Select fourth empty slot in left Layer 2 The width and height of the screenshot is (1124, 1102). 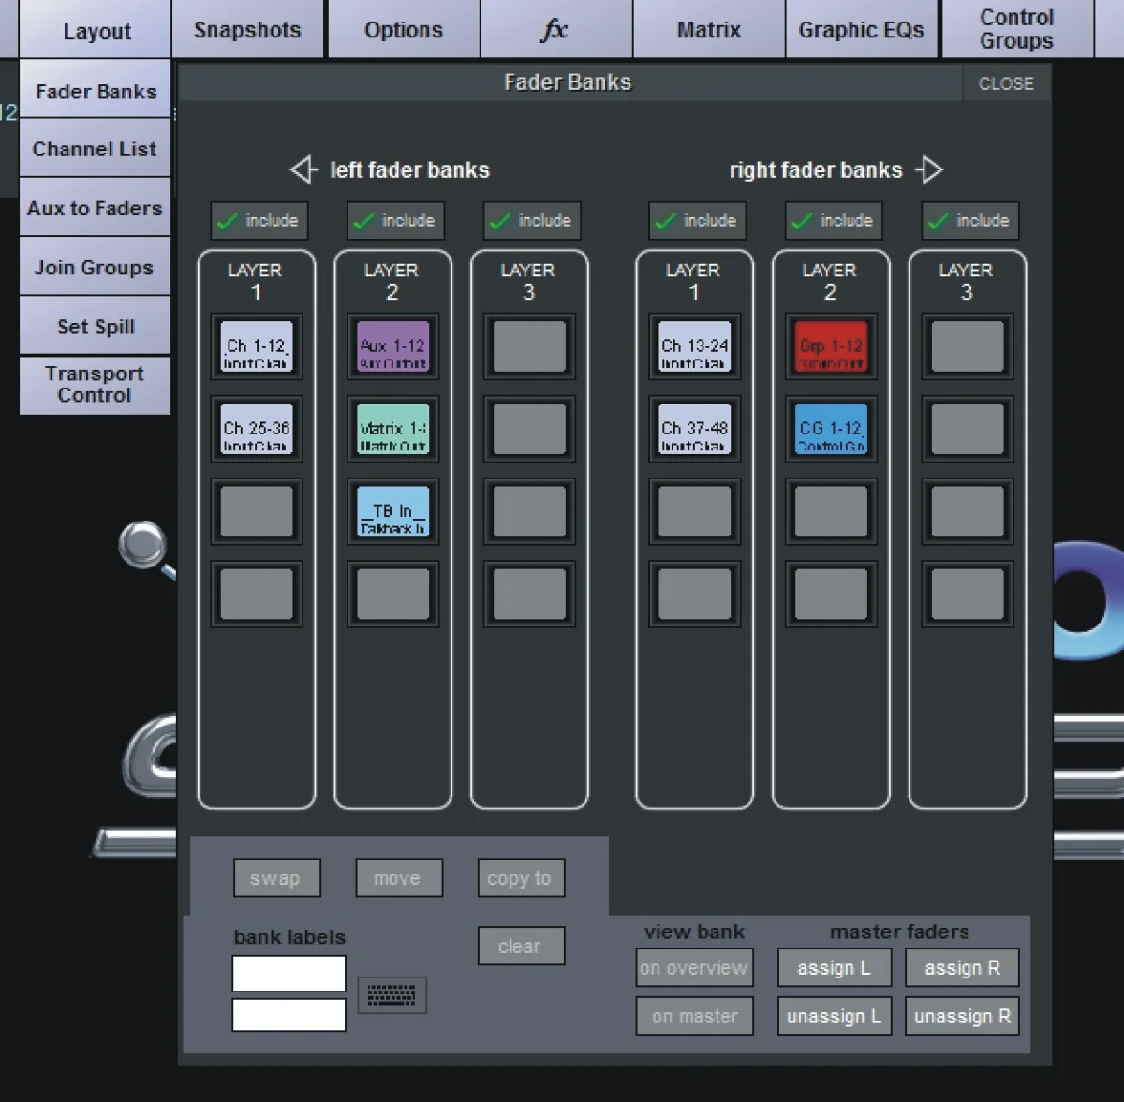coord(393,594)
